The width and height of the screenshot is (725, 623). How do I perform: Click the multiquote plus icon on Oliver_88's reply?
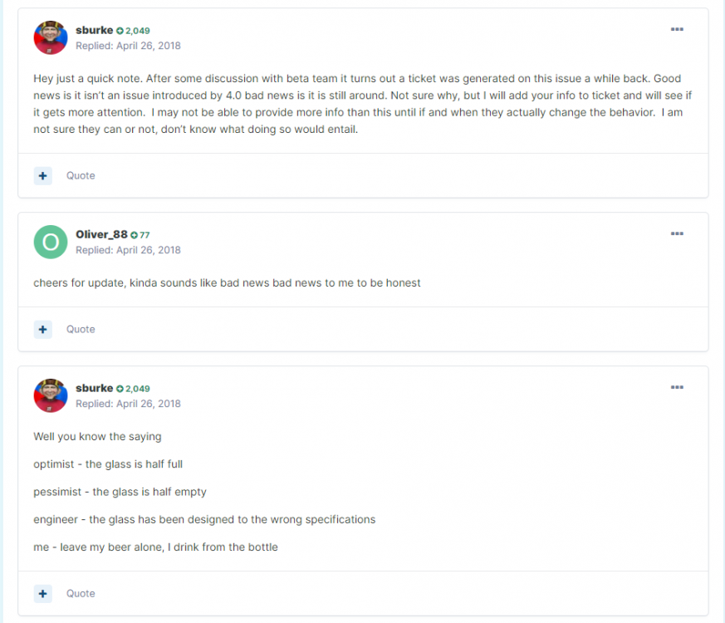[x=42, y=329]
